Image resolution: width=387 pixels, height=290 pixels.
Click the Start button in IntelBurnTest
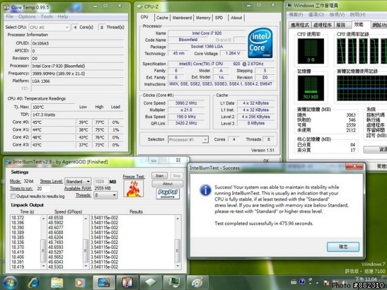pos(160,176)
